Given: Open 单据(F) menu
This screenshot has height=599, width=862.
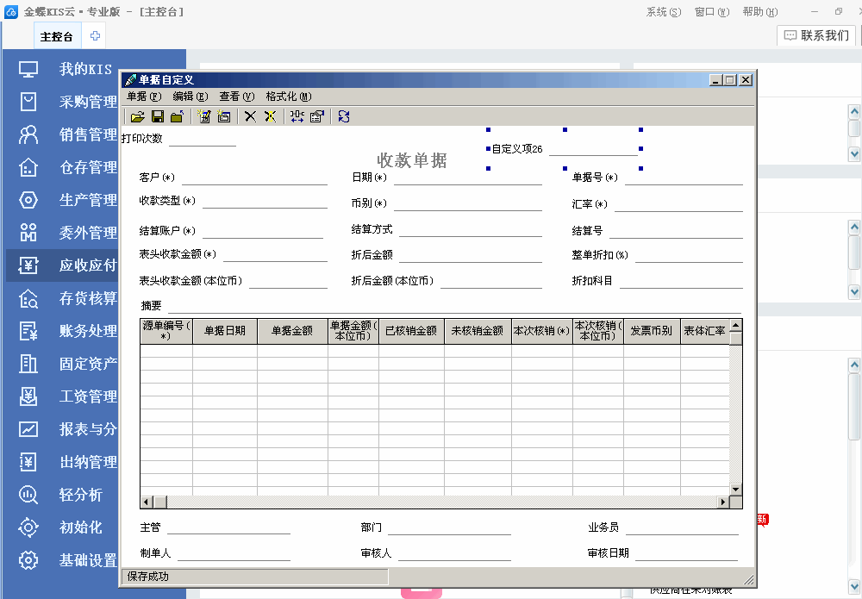Looking at the screenshot, I should pyautogui.click(x=144, y=97).
